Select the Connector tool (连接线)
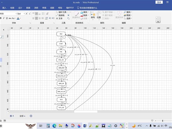The width and height of the screenshot is (172, 129). pos(60,15)
